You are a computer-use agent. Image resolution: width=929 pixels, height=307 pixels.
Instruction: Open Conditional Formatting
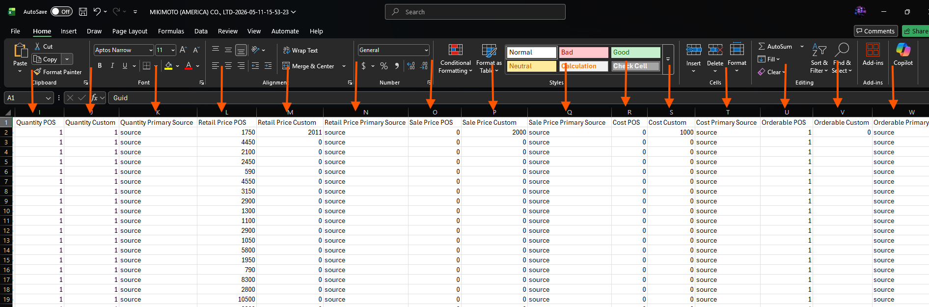click(456, 59)
